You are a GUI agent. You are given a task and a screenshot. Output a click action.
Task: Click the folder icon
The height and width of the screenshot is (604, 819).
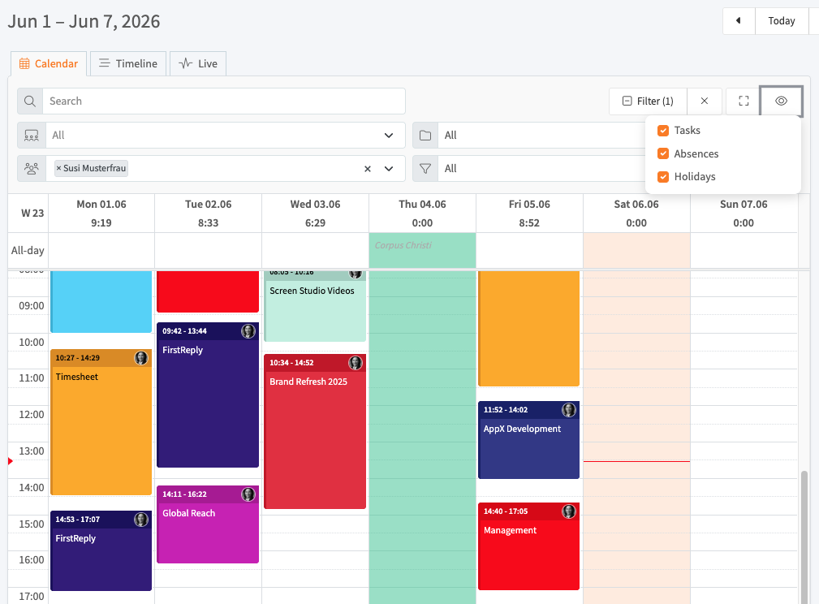(x=425, y=136)
